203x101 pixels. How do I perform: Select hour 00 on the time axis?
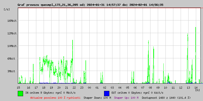point(89,87)
